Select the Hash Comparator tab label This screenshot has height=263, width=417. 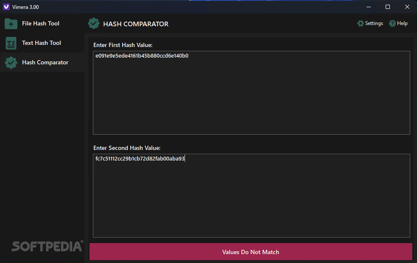(x=45, y=62)
